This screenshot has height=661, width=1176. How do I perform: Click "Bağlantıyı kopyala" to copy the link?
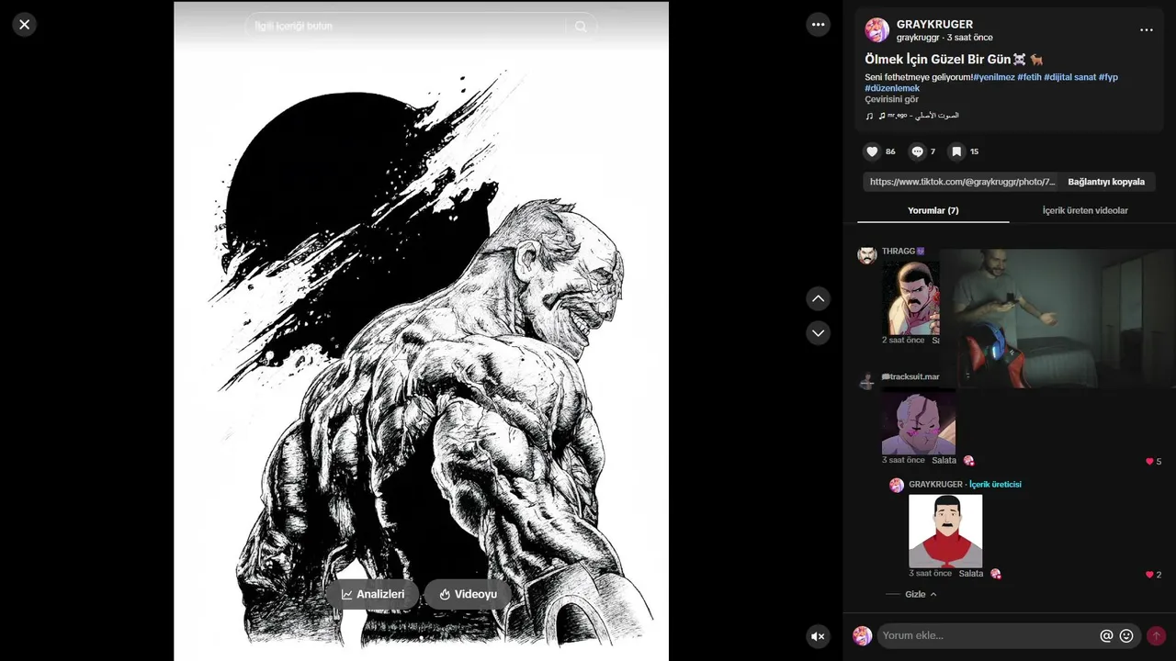[x=1106, y=182]
